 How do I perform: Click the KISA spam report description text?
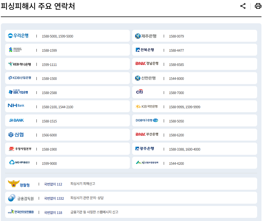(94, 212)
